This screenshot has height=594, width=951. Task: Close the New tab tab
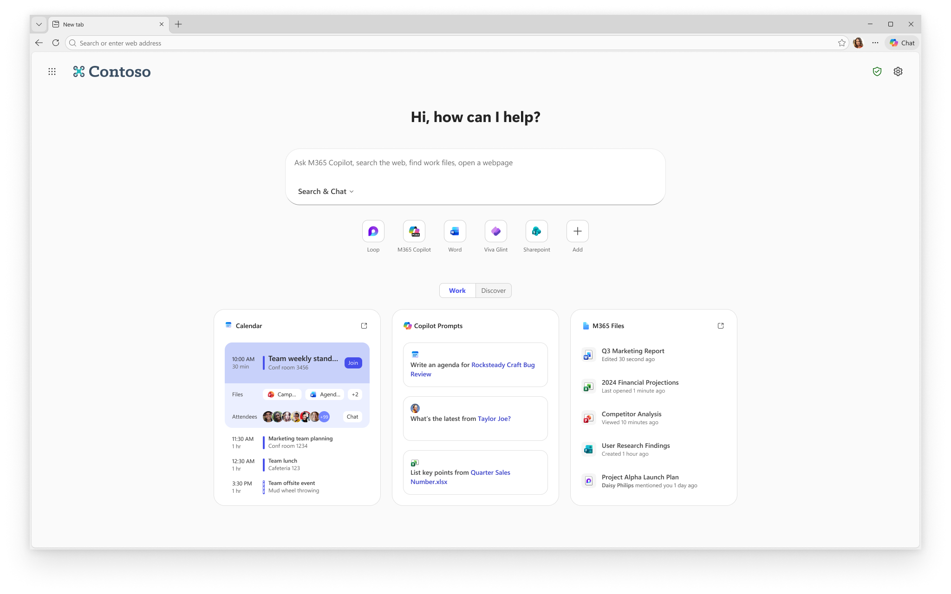pos(162,24)
